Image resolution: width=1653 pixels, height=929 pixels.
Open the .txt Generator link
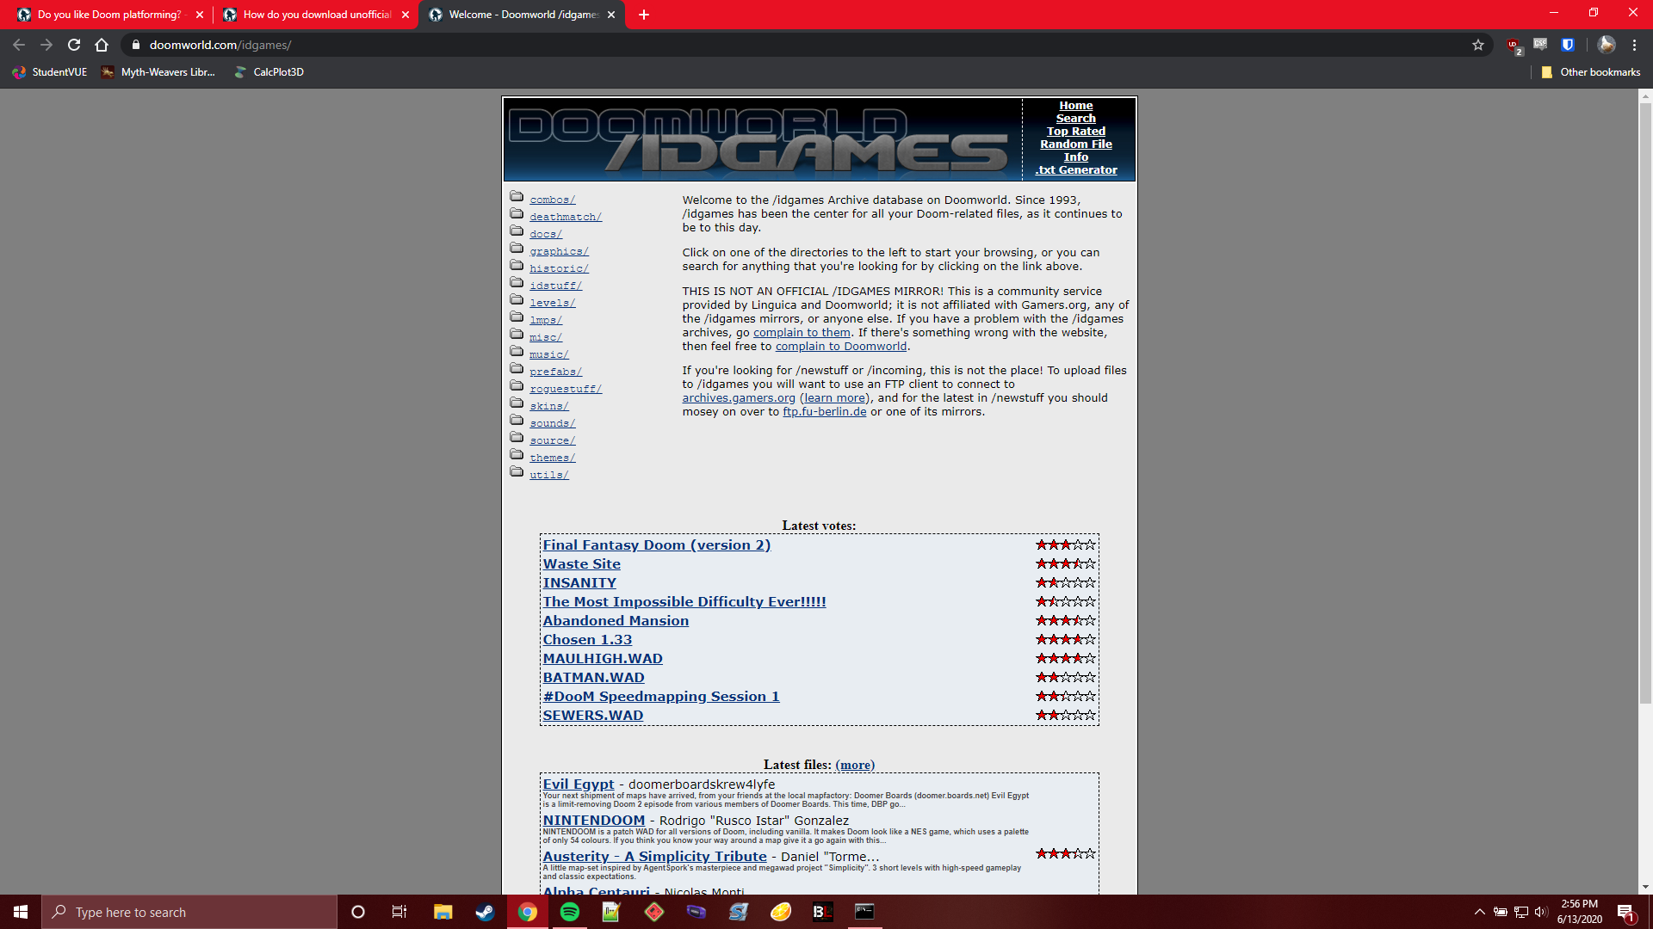point(1075,169)
